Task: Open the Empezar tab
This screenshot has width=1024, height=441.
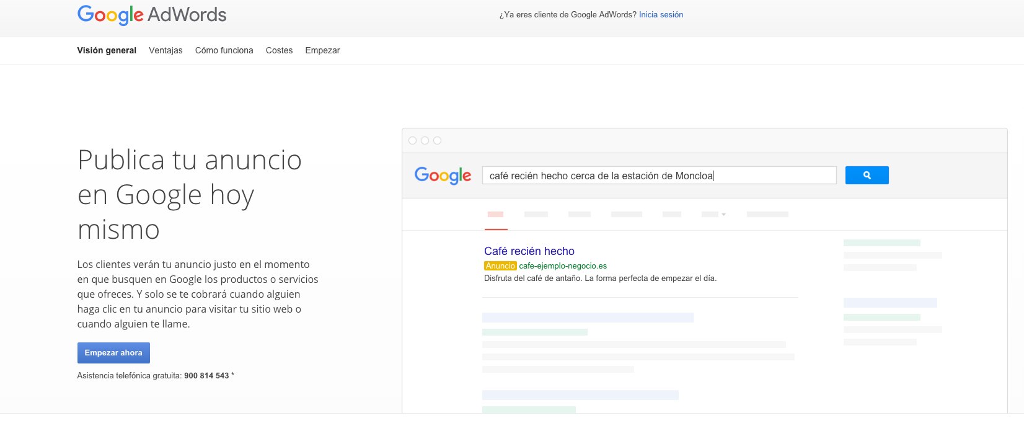Action: tap(322, 50)
